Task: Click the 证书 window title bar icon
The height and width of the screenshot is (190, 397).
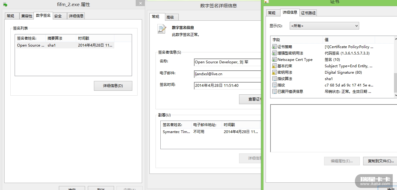Action: coord(266,2)
